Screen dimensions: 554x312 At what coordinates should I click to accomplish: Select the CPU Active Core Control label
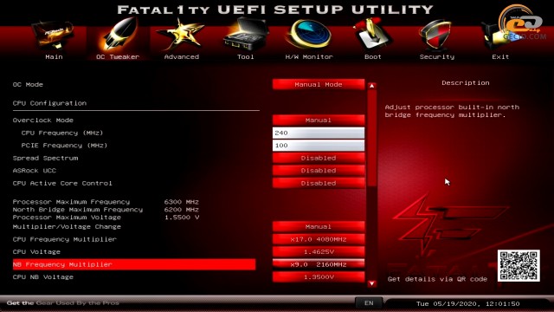(62, 183)
